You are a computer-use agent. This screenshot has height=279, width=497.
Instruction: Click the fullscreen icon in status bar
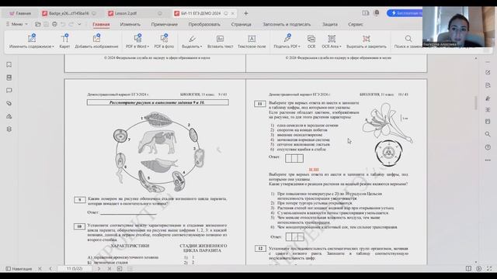(489, 269)
